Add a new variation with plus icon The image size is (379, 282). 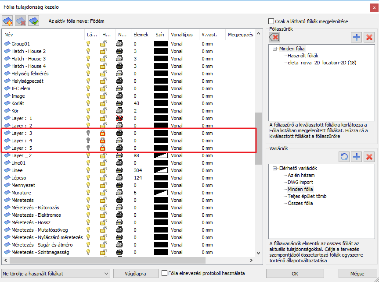click(x=357, y=156)
